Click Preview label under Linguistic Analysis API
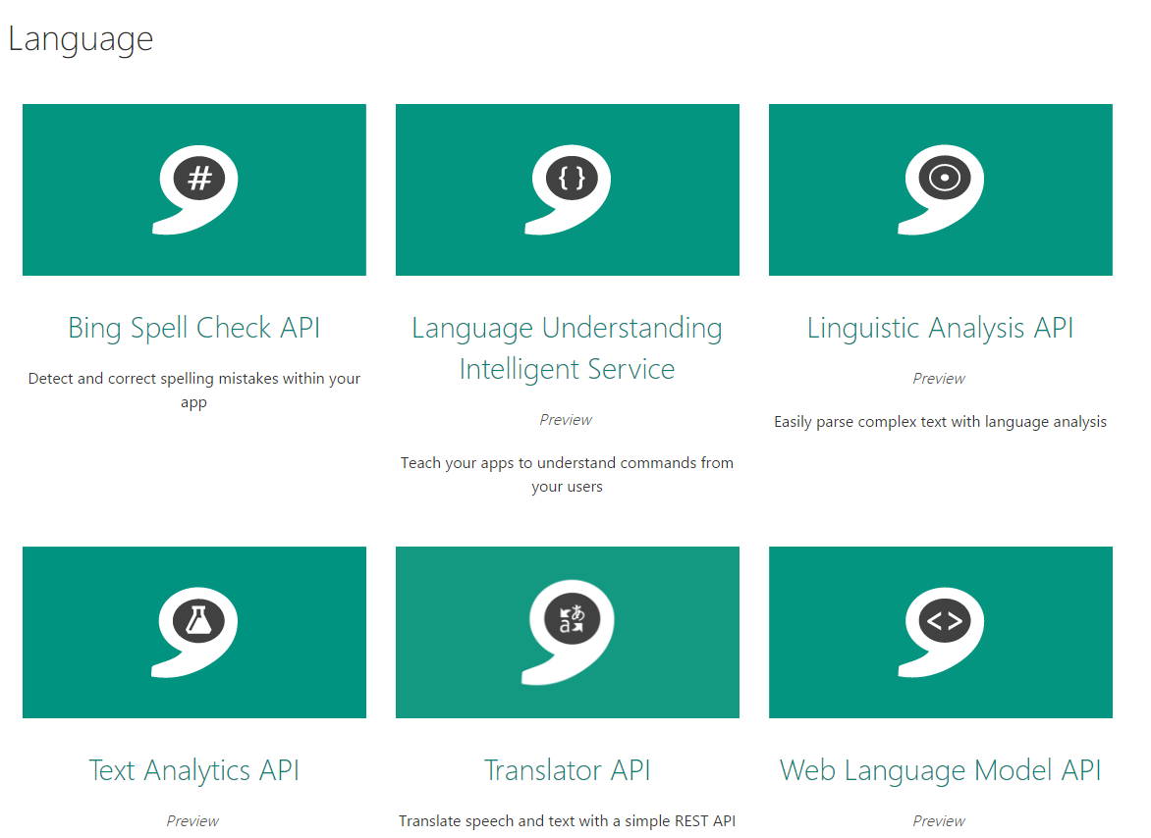 click(x=939, y=379)
